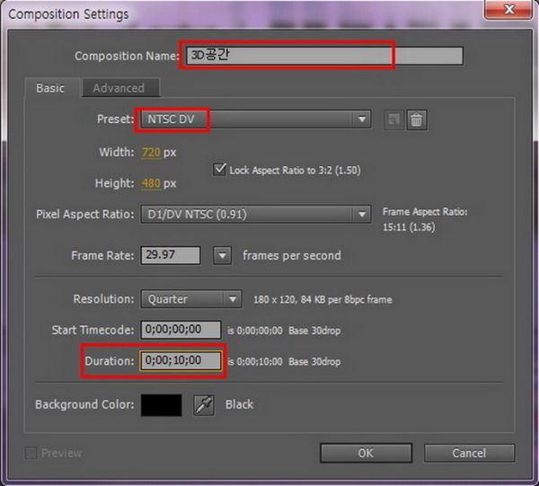
Task: Open the Preset dropdown showing NTSC DV
Action: [256, 119]
